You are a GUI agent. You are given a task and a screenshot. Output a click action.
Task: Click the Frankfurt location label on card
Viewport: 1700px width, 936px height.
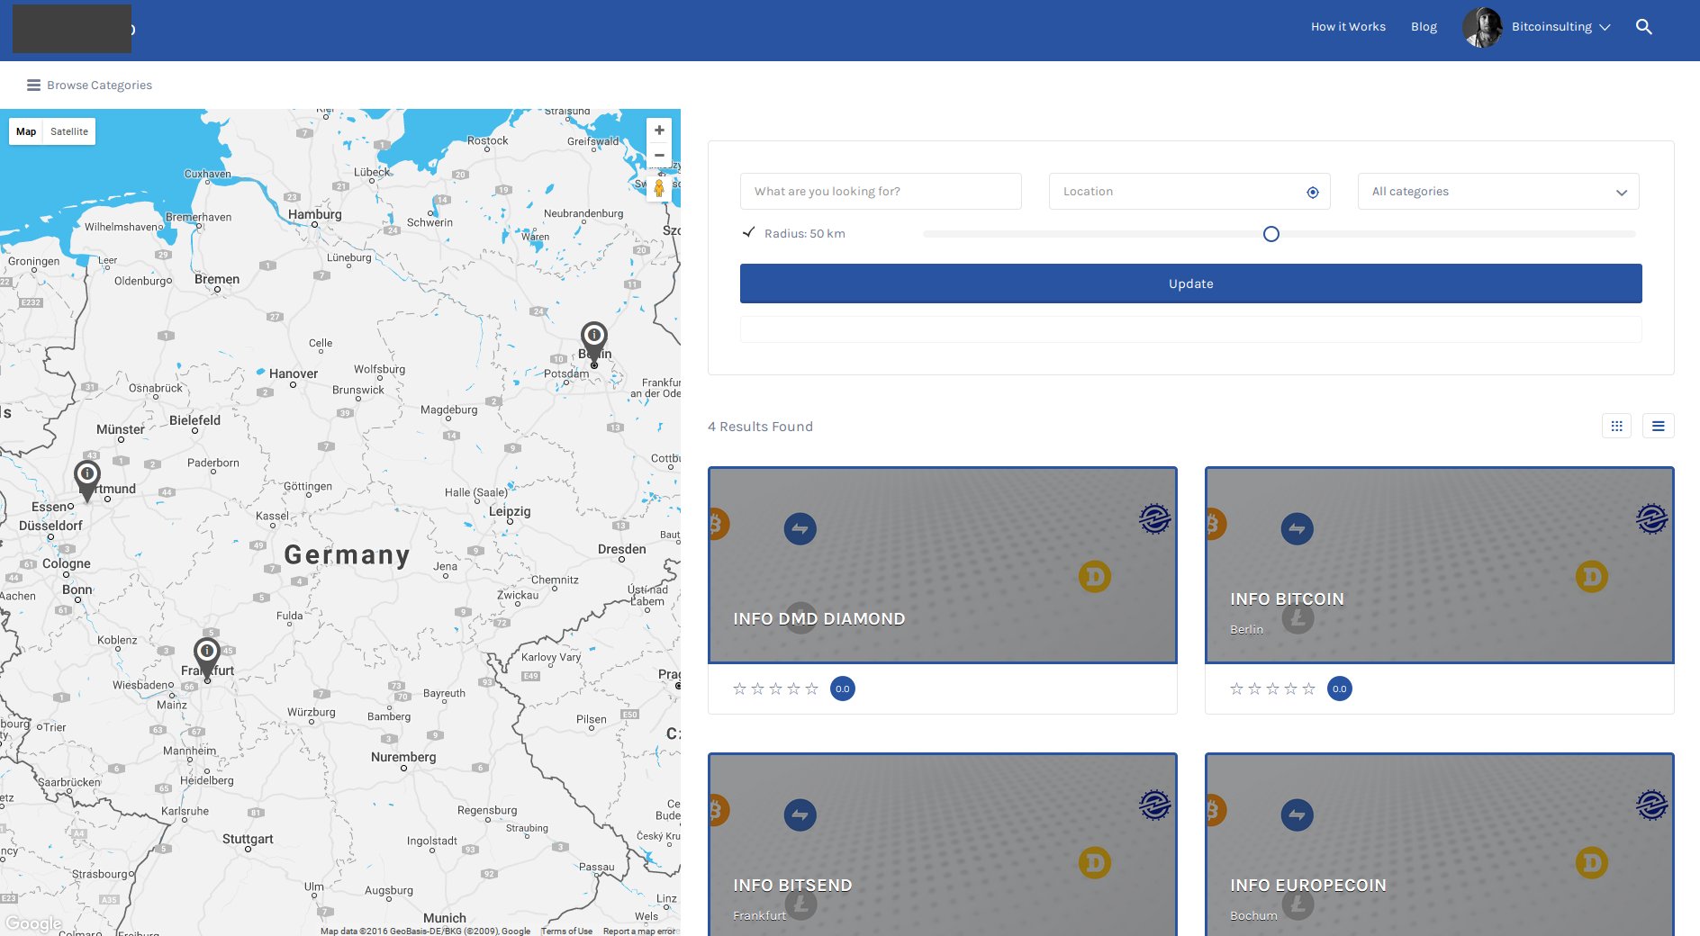759,915
